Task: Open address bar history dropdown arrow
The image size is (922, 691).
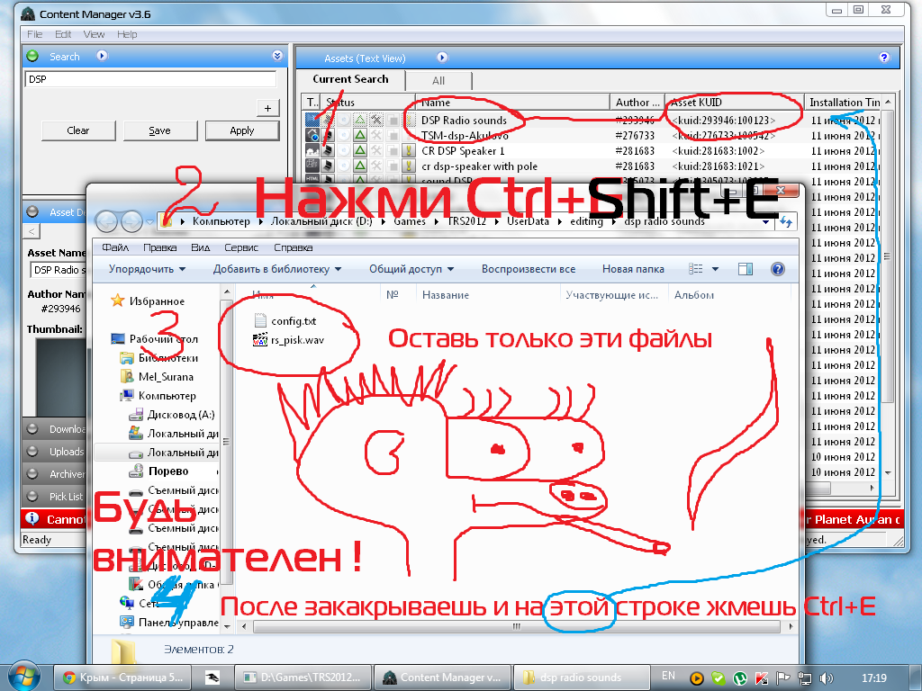Action: coord(765,223)
